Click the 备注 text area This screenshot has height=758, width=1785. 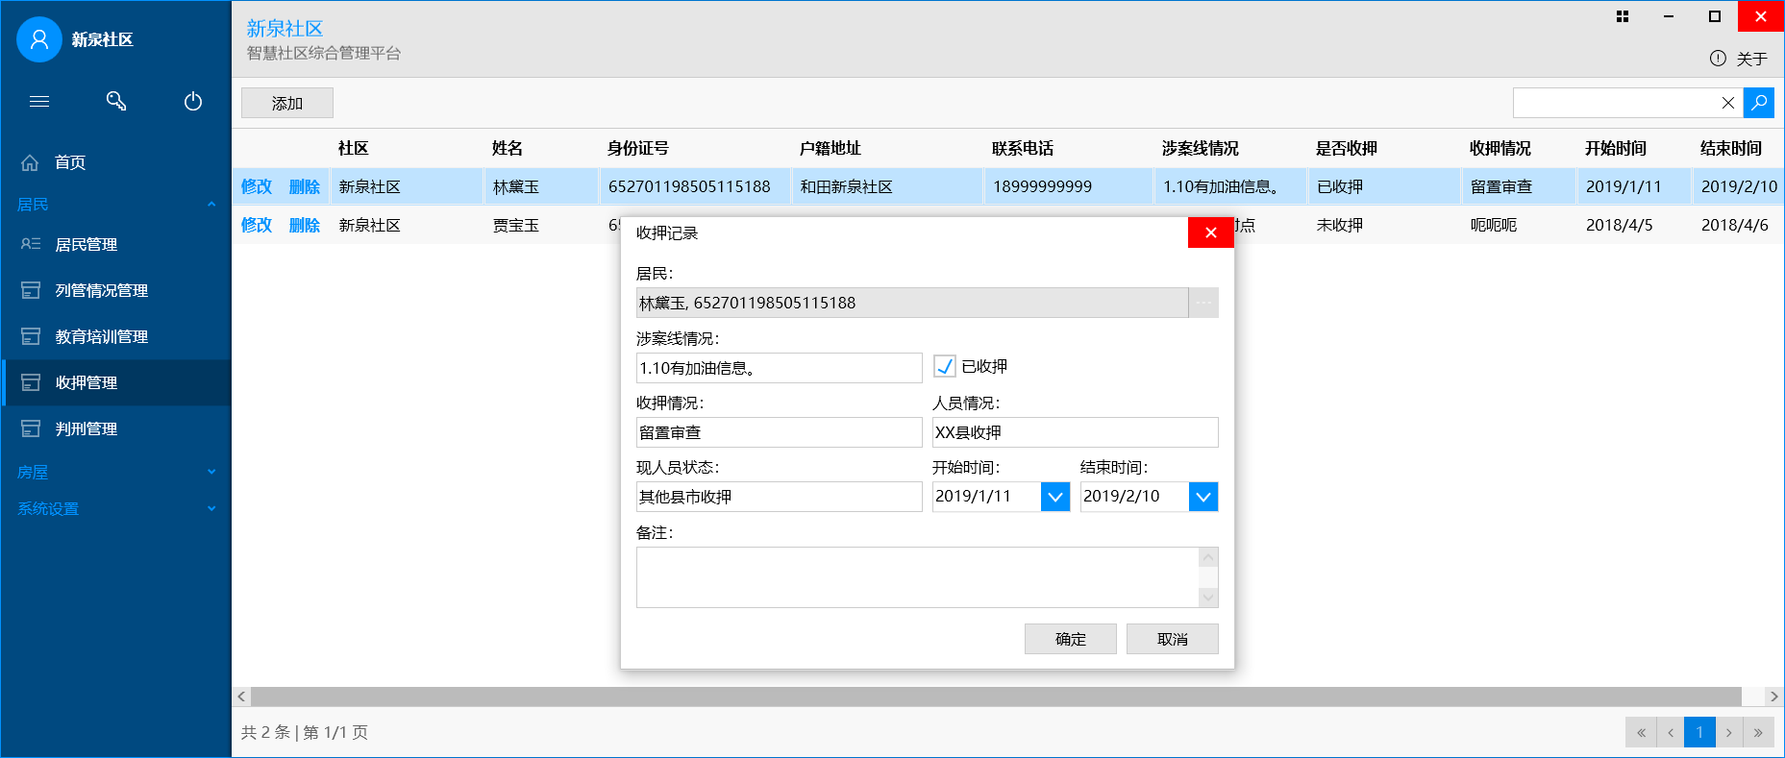tap(917, 577)
